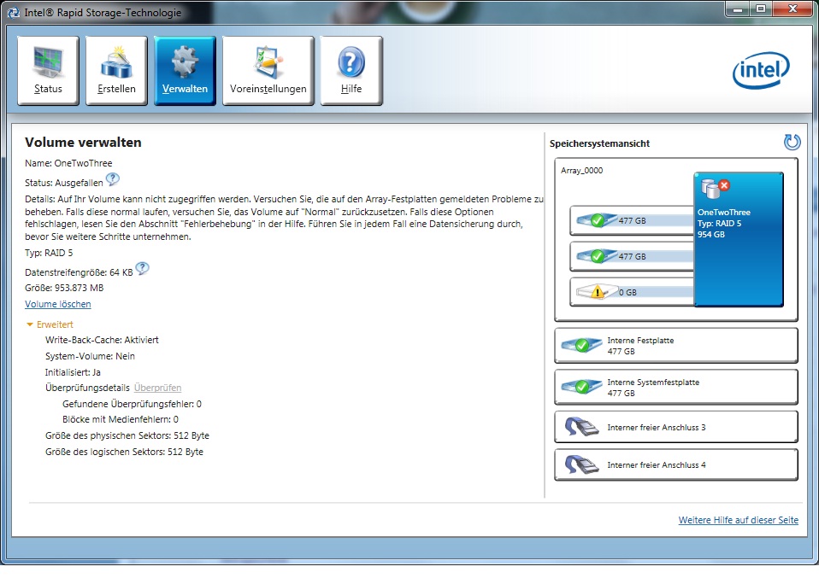The width and height of the screenshot is (819, 584).
Task: Select the second 477 GB array disk
Action: 632,256
